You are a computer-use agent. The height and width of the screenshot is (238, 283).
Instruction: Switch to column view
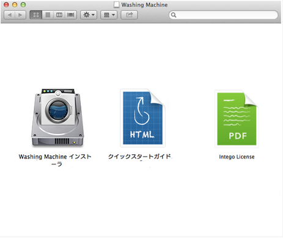coord(59,15)
